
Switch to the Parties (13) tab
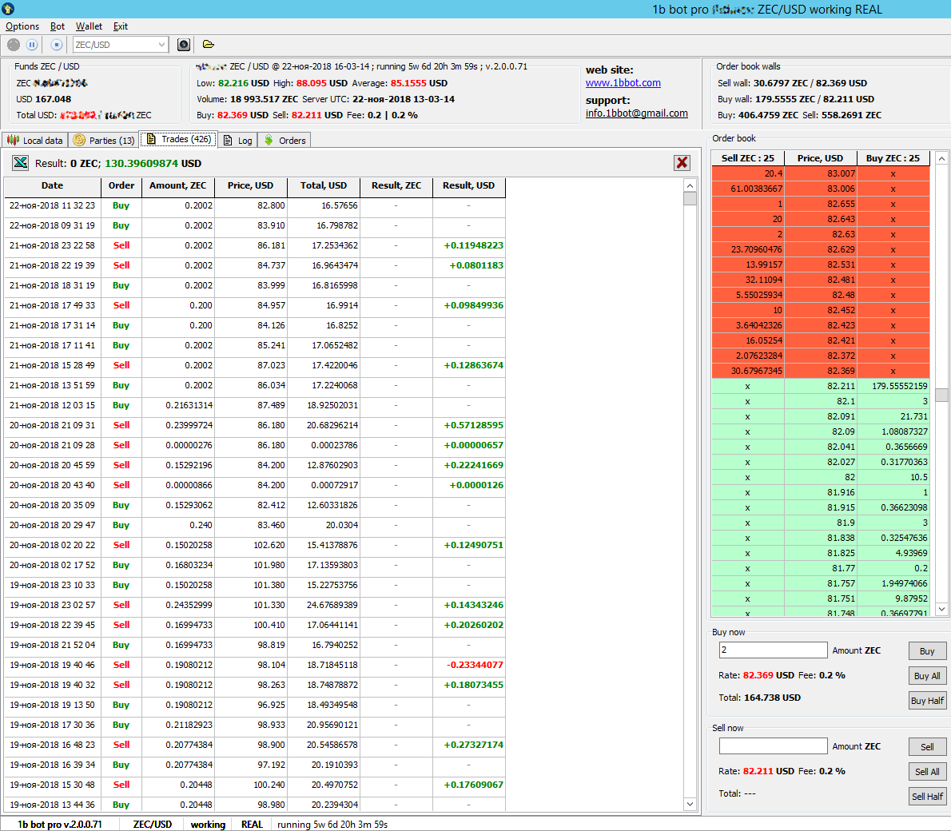(104, 140)
